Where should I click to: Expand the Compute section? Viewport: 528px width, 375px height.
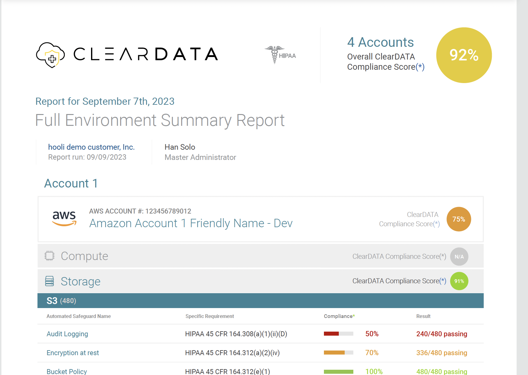(x=260, y=256)
